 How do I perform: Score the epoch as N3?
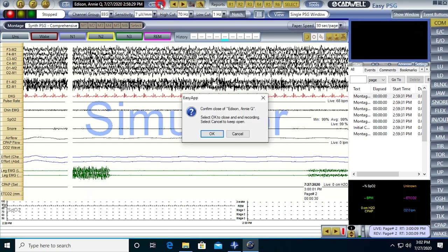(129, 37)
